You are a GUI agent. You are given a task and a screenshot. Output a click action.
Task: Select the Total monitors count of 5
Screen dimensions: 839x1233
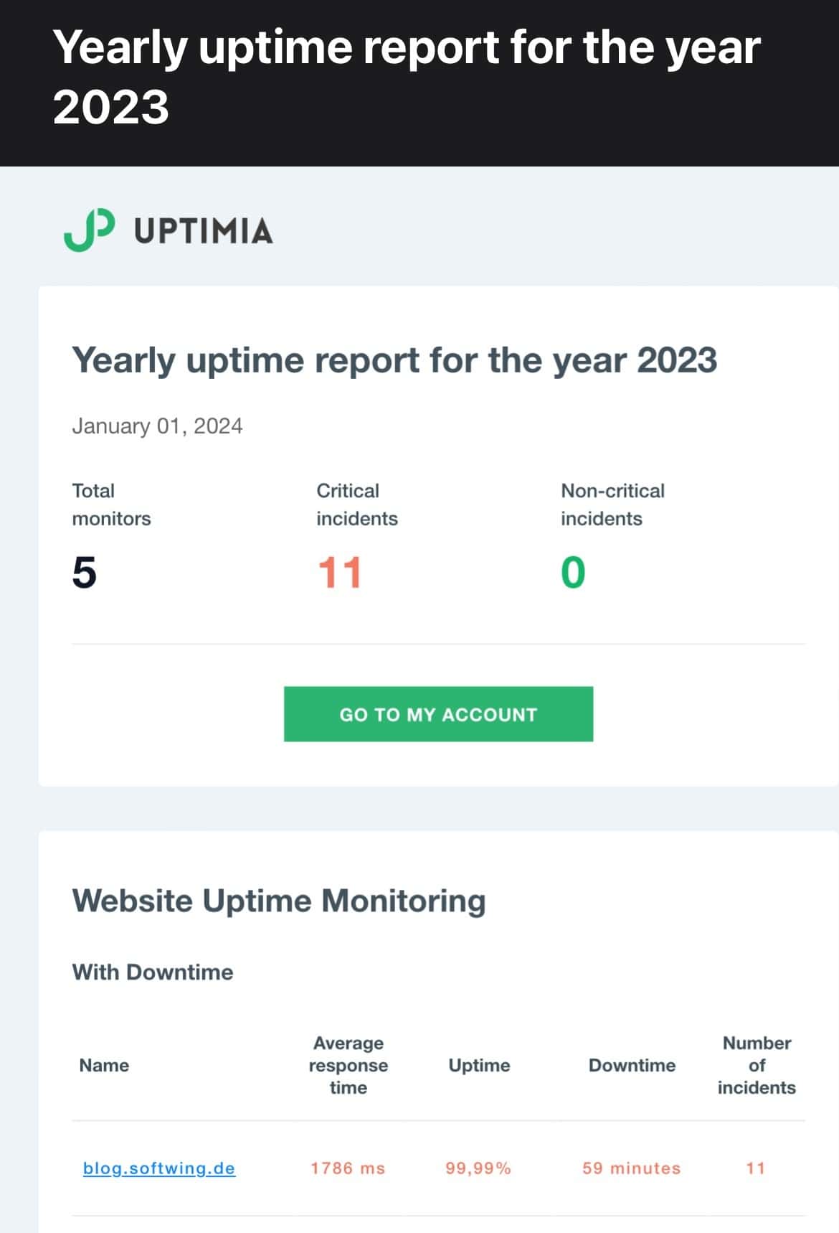pos(85,573)
